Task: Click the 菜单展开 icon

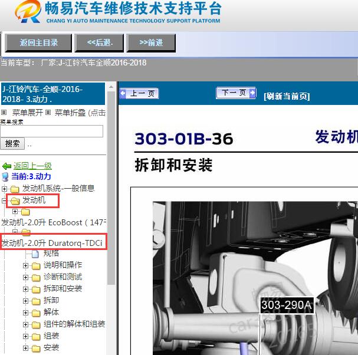Action: point(4,112)
